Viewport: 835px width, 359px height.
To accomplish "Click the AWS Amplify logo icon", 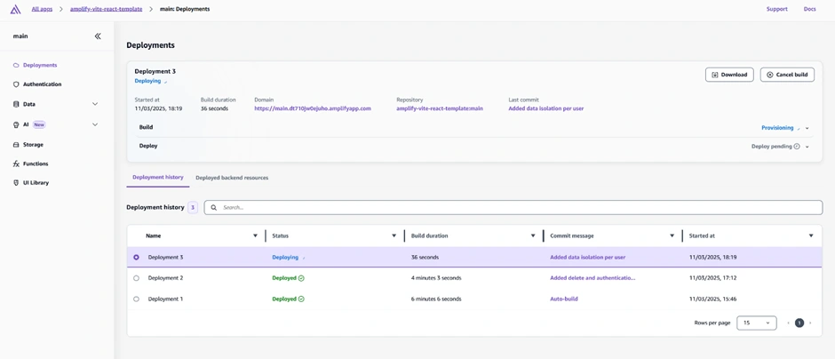I will (x=15, y=9).
